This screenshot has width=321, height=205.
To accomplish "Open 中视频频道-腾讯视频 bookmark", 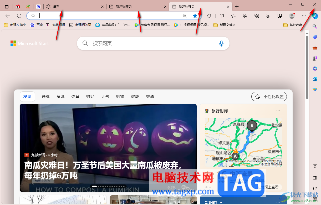I will point(191,25).
